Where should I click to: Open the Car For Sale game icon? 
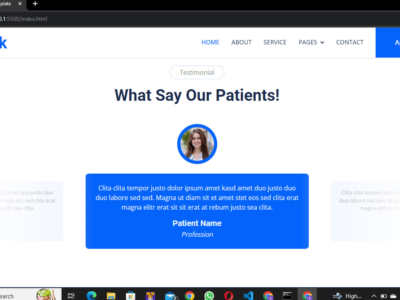(150, 296)
